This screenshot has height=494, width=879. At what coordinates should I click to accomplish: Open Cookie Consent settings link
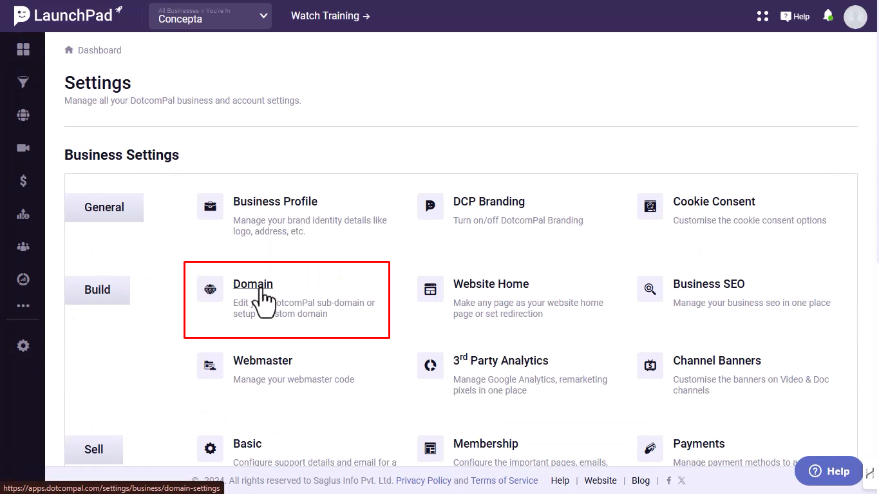[x=714, y=201]
